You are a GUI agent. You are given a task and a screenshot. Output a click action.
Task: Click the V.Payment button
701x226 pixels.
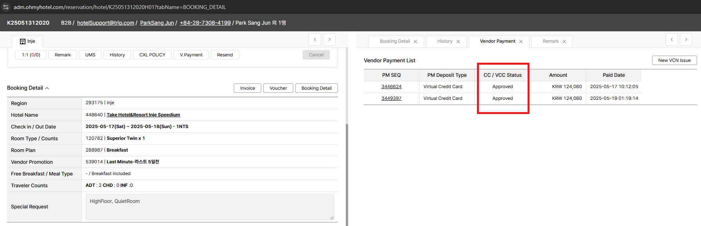pos(191,55)
